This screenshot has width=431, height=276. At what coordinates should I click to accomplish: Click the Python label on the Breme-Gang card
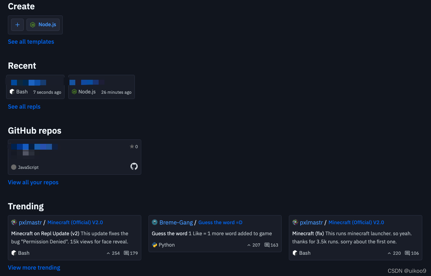coord(167,245)
